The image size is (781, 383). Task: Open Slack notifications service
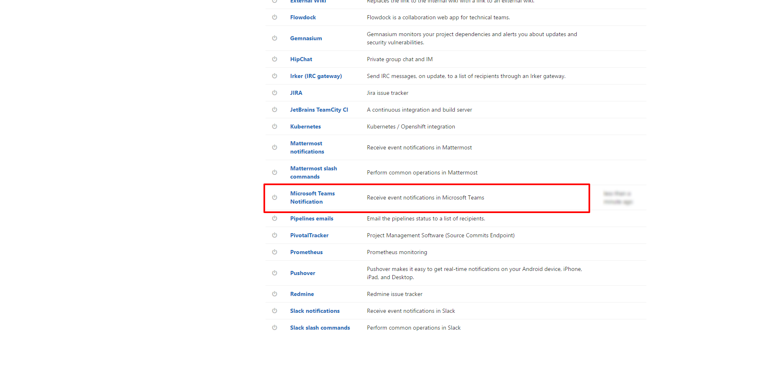[x=315, y=311]
